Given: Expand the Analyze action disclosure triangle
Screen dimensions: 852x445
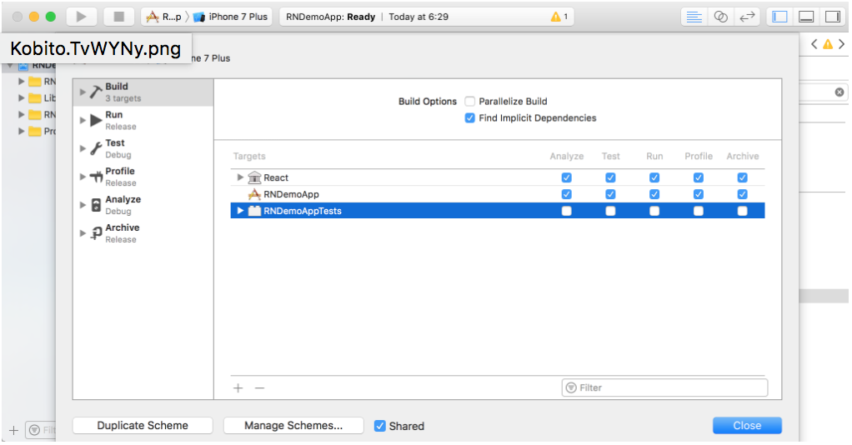Looking at the screenshot, I should click(83, 205).
